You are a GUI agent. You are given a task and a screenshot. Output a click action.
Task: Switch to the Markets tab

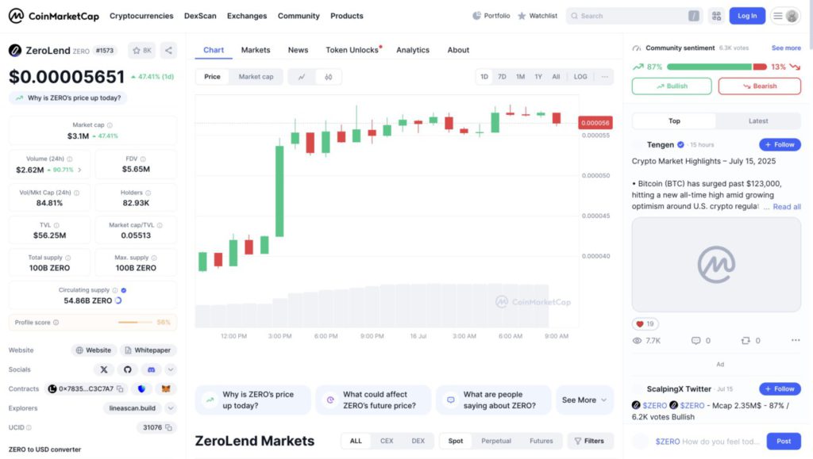[256, 50]
